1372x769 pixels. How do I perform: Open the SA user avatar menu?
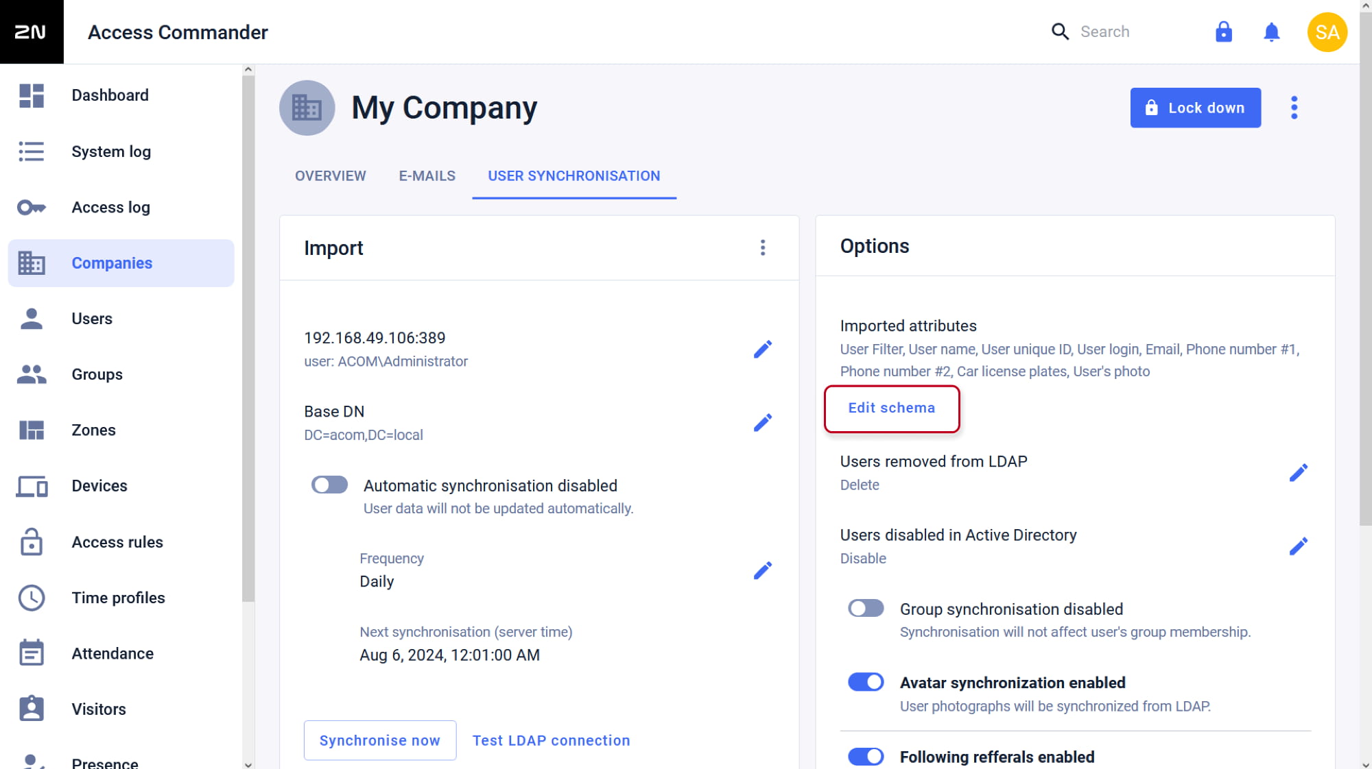1327,32
